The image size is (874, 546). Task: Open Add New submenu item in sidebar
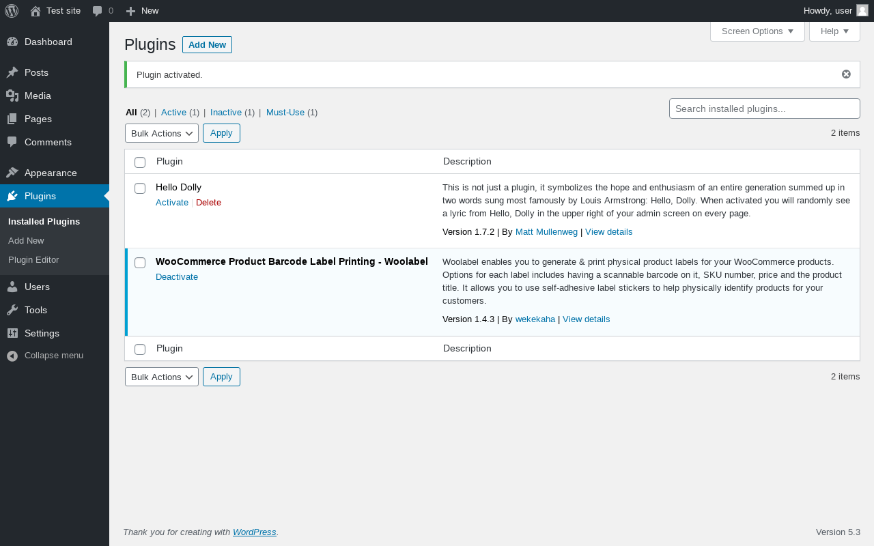click(x=26, y=241)
